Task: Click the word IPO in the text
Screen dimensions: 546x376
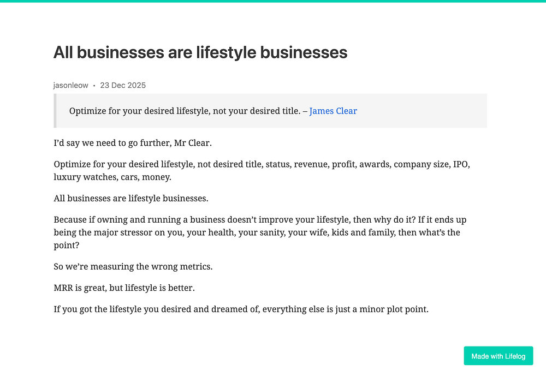Action: [x=461, y=164]
